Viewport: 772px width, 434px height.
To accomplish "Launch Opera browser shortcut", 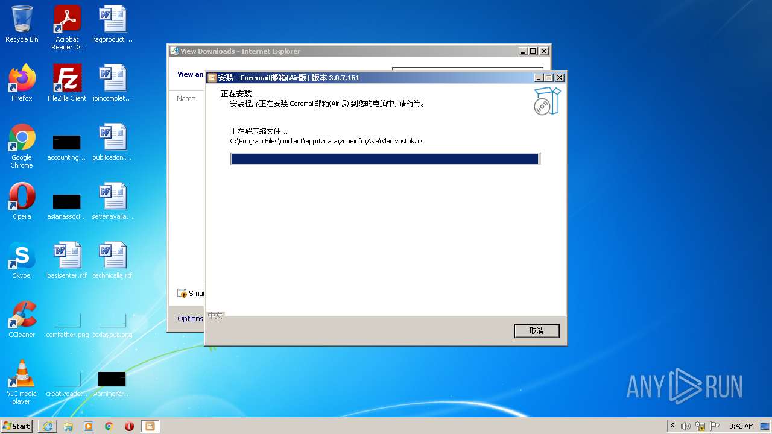I will 22,201.
